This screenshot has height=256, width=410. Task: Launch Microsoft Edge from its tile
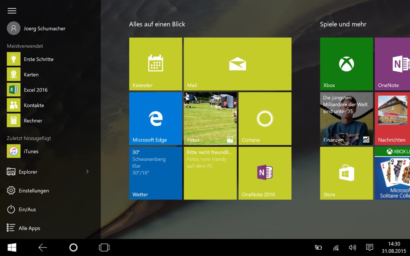[x=155, y=119]
